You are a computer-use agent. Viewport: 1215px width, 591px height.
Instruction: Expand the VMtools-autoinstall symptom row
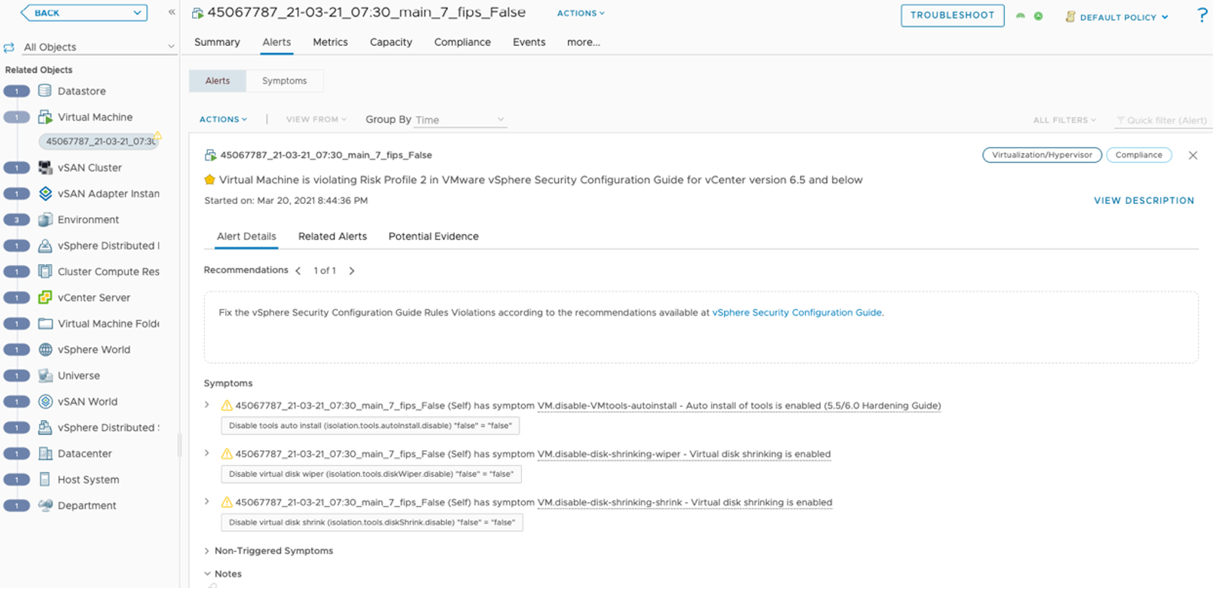click(x=207, y=405)
